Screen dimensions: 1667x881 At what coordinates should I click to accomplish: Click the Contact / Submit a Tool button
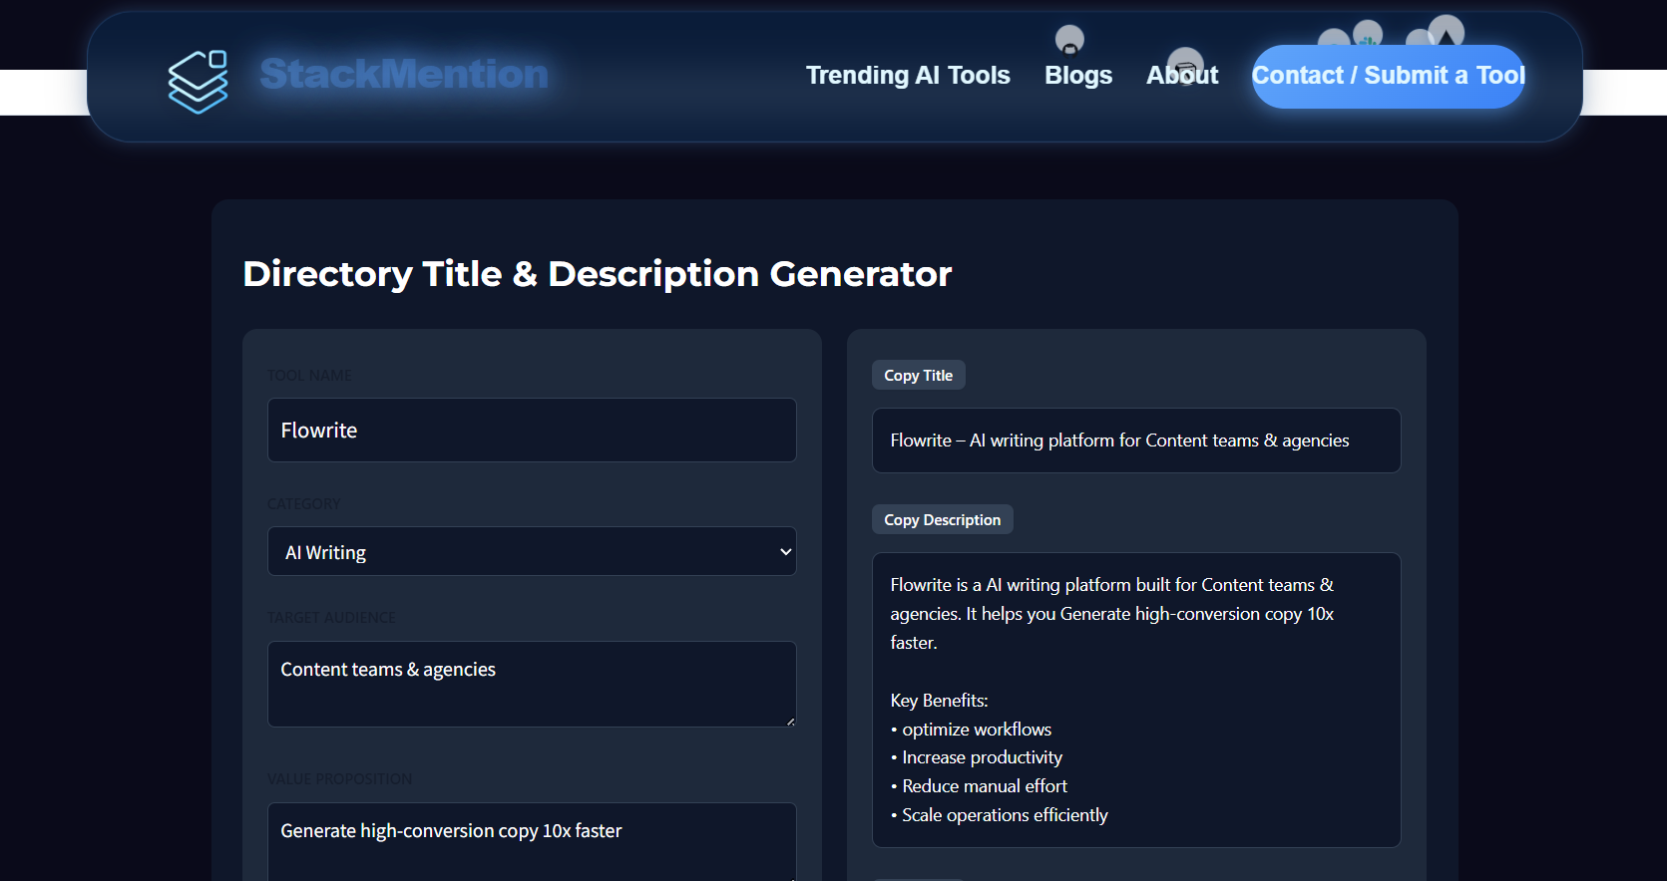click(x=1389, y=76)
